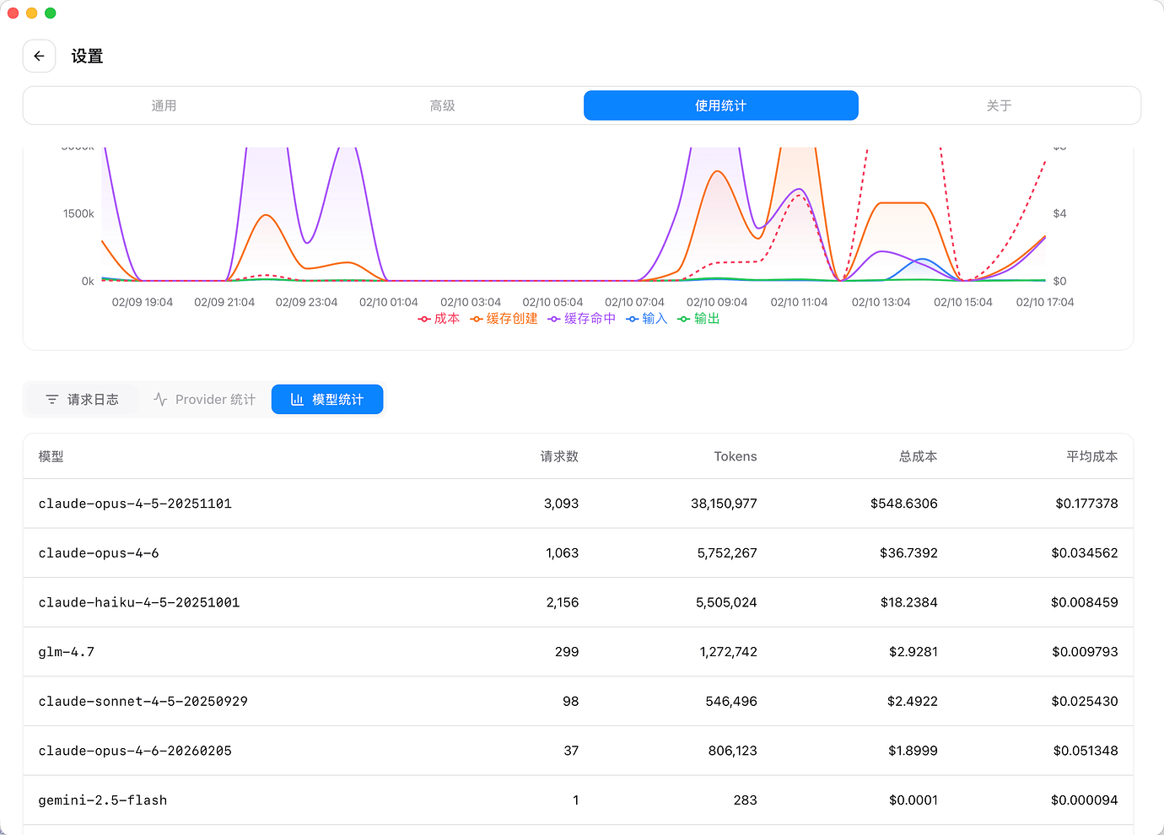Toggle the 输出 legend series
The image size is (1164, 835).
point(698,319)
